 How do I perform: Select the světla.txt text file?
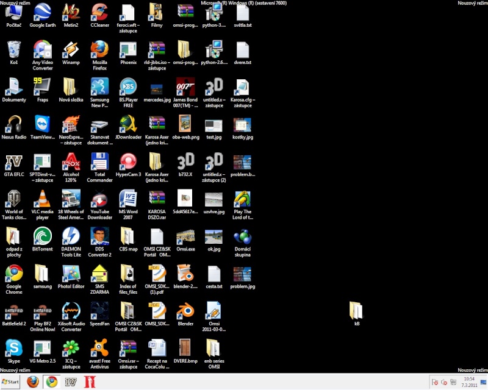[x=243, y=16]
